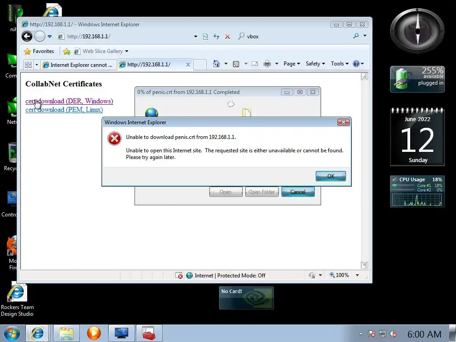Click the 'No Card!' NVIDIA gadget

(246, 298)
